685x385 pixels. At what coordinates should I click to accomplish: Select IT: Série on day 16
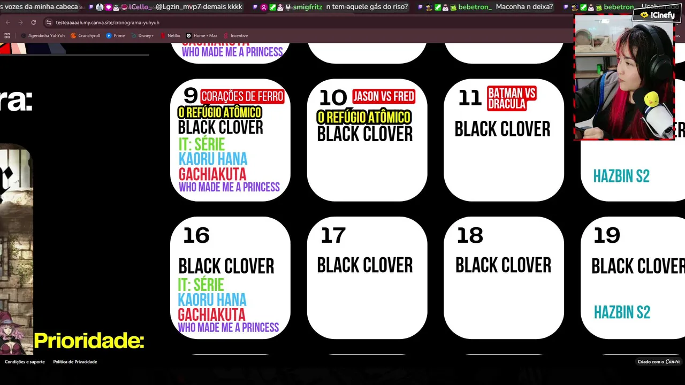point(201,284)
